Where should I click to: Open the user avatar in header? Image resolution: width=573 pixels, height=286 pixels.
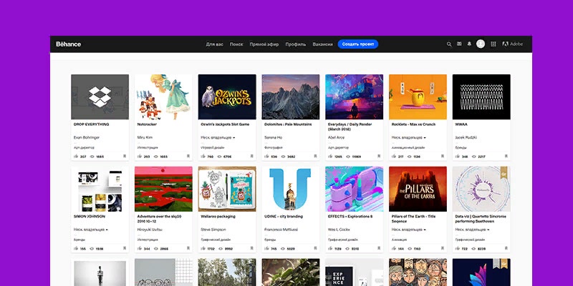pos(481,44)
